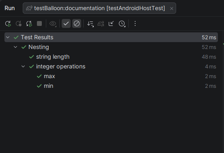Open the sort tests dropdown

pos(90,23)
